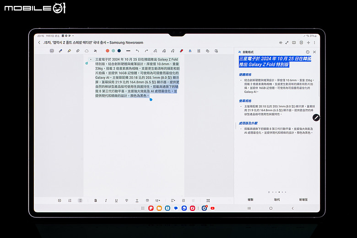Open the apps grid in taskbar

[143, 208]
